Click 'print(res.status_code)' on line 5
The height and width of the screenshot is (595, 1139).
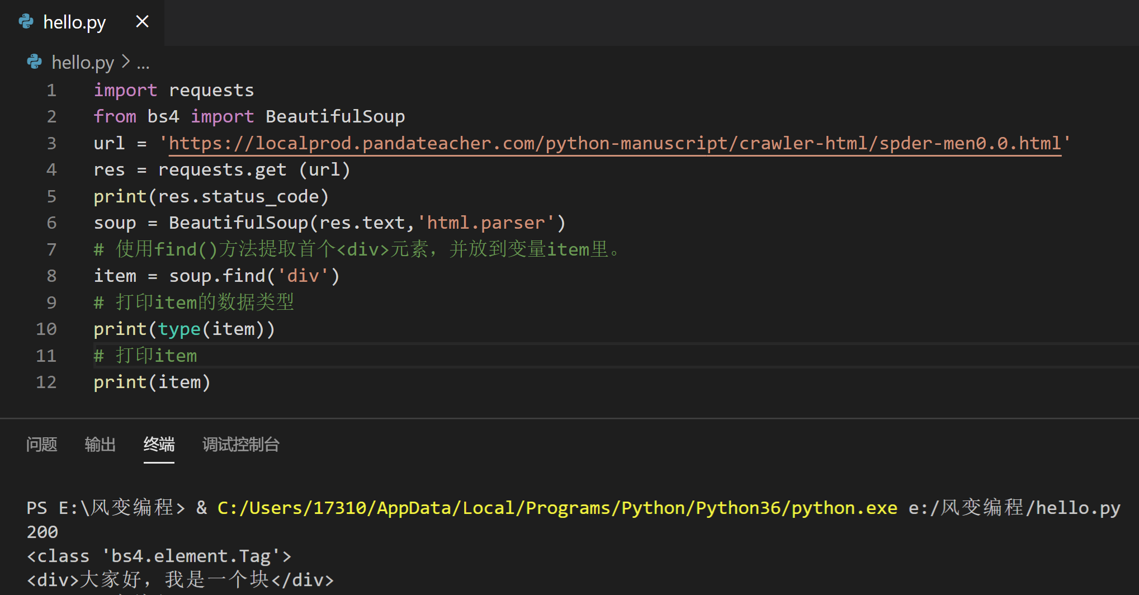(x=211, y=196)
